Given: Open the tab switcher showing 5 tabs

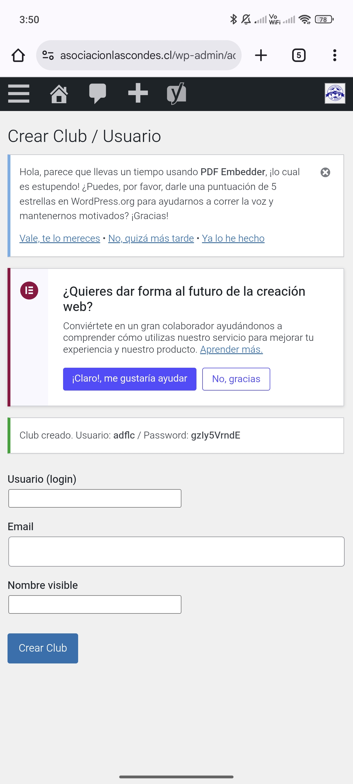Looking at the screenshot, I should 299,56.
